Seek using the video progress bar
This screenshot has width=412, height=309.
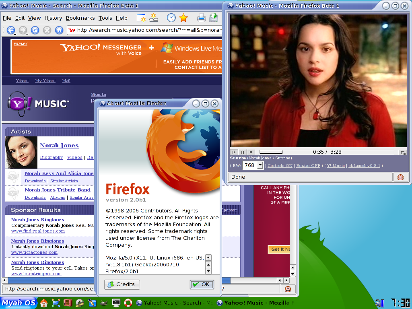pos(326,152)
